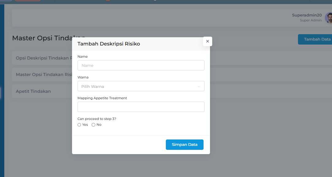Image resolution: width=332 pixels, height=177 pixels.
Task: Click the "Can proceed to step 3?" text
Action: click(x=97, y=119)
